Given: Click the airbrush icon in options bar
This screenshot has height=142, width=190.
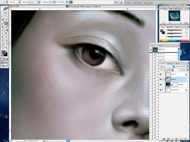Looking at the screenshot, I should coord(71,2).
